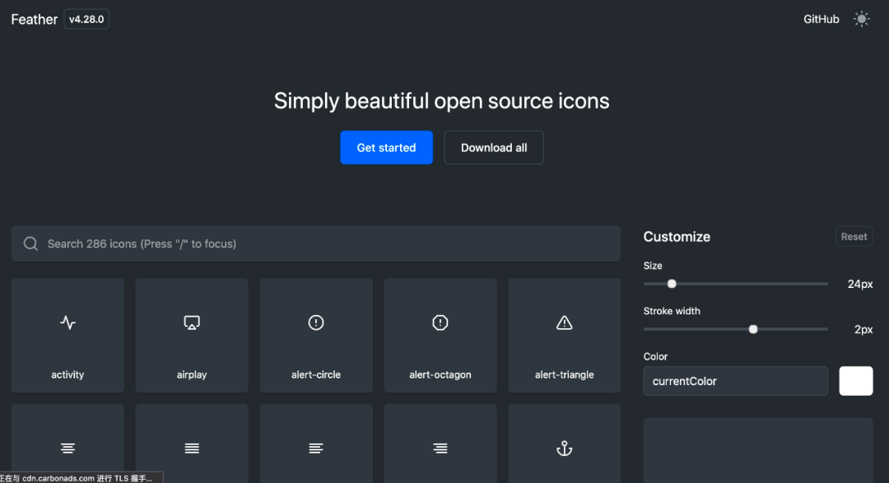
Task: Click the Simply beautiful open source icons heading
Action: pos(442,101)
